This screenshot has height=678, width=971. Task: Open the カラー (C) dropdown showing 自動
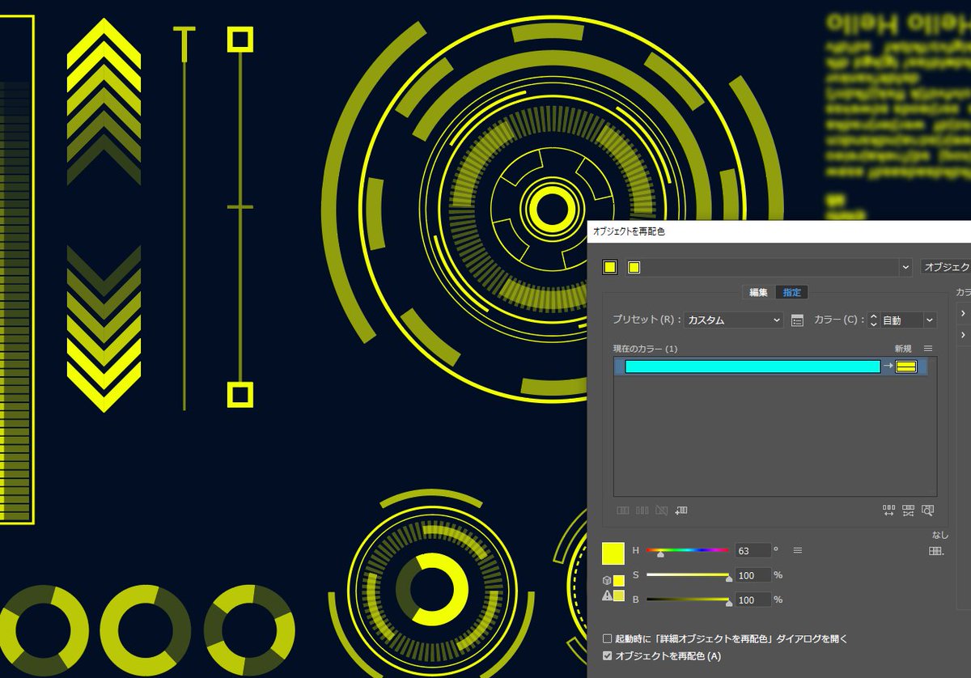point(908,320)
